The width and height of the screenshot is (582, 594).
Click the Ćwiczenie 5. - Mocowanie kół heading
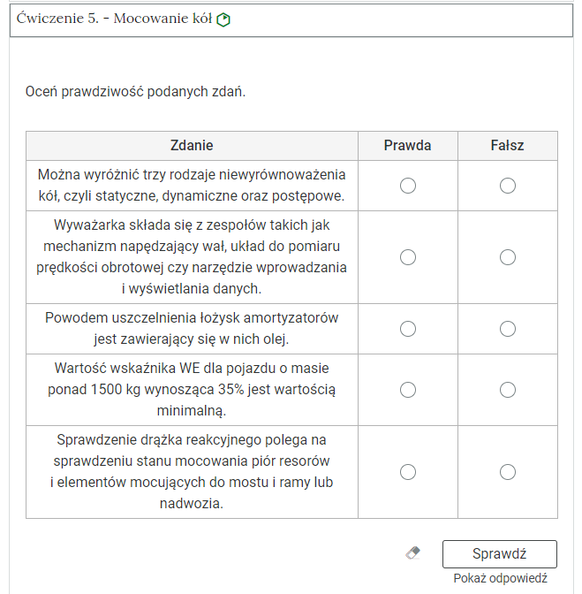114,19
